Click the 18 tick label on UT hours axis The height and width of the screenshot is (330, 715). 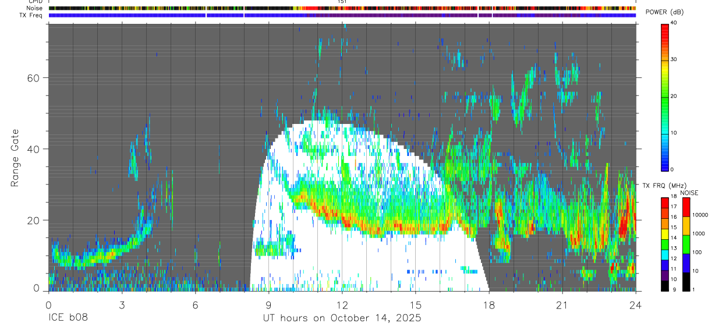tap(489, 305)
